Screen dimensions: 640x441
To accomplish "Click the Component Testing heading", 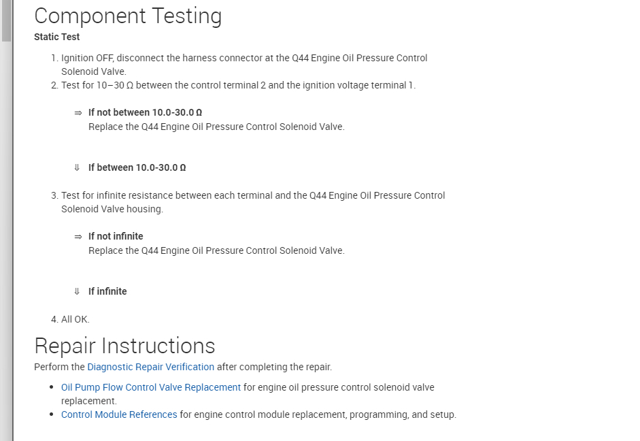I will (x=128, y=16).
